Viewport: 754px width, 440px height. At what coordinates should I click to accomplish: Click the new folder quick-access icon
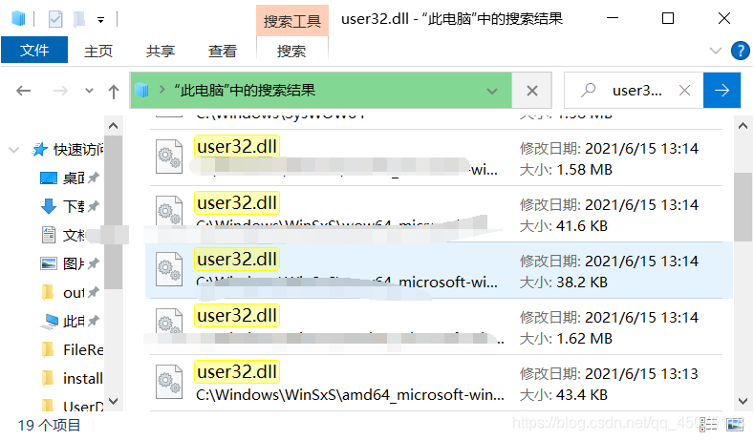79,19
